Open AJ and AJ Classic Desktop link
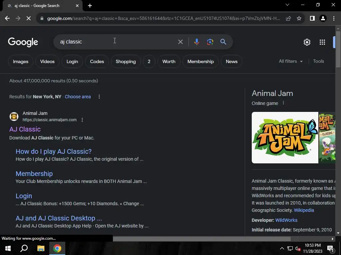Screen dimensions: 341x255 pyautogui.click(x=59, y=218)
